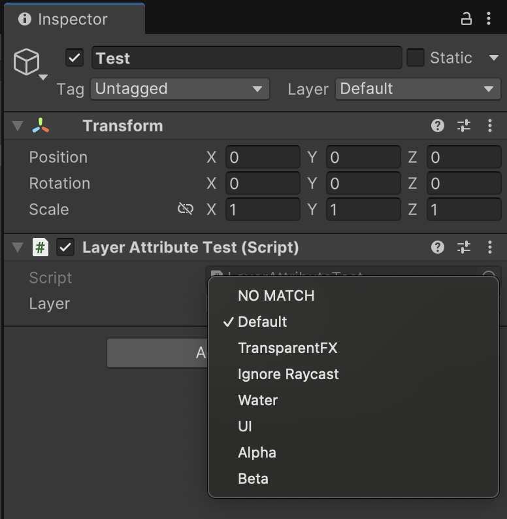
Task: Click the Transform axes icon
Action: coord(41,126)
